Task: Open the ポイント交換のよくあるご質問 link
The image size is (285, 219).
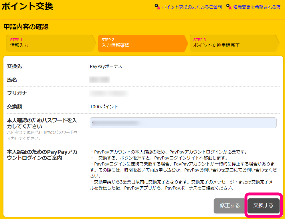Action: click(192, 7)
